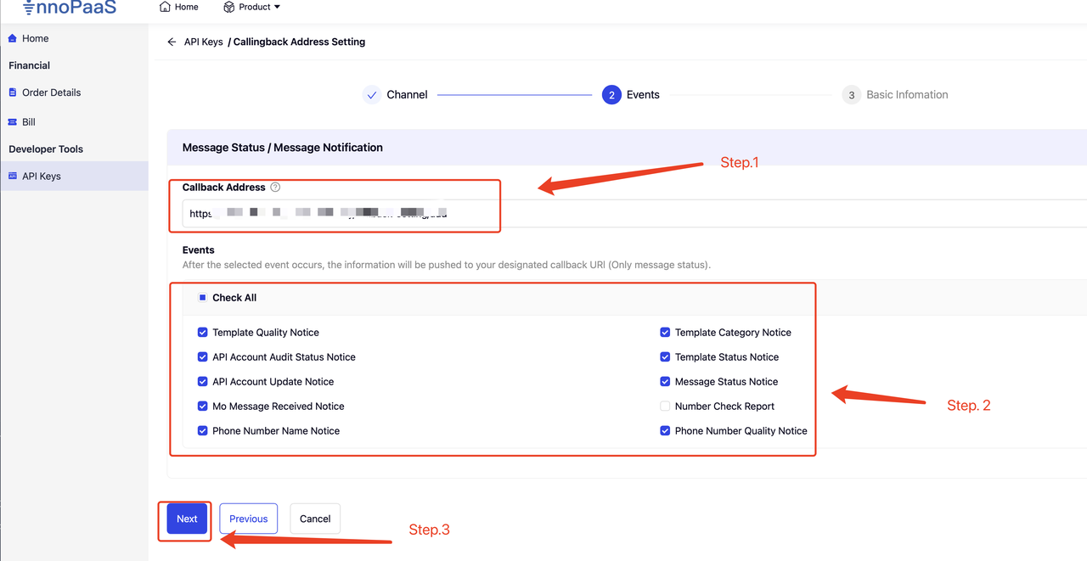The width and height of the screenshot is (1087, 561).
Task: Uncheck Message Status Notice checkbox
Action: click(665, 382)
